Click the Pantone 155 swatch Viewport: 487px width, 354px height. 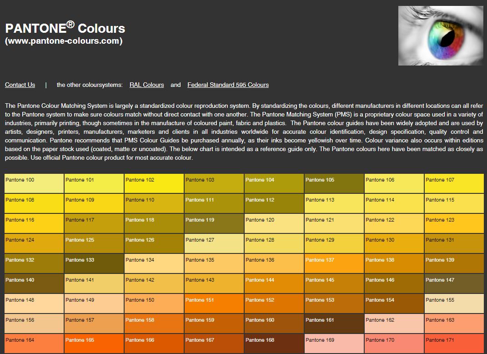click(454, 303)
